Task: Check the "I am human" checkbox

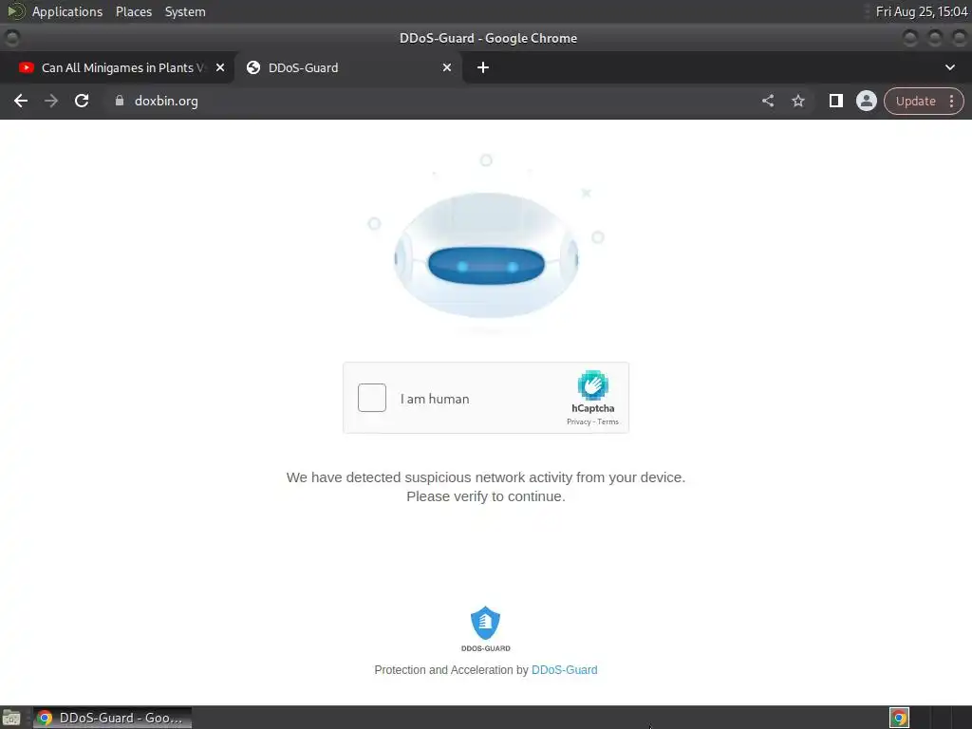Action: coord(372,398)
